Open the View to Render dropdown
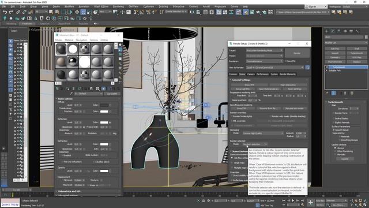 click(x=275, y=68)
